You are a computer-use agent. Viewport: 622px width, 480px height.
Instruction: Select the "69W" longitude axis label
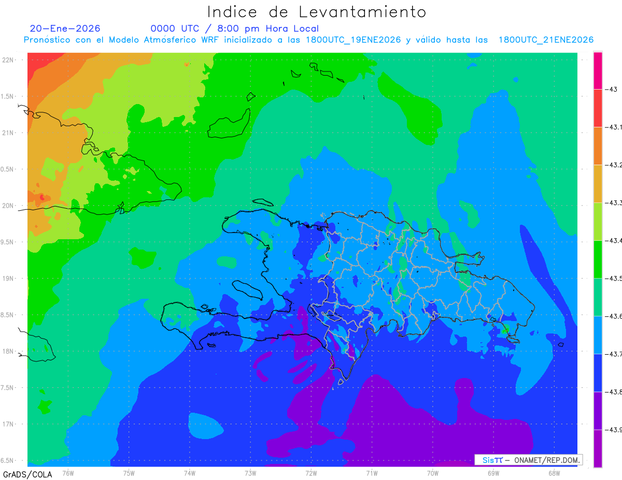point(493,473)
